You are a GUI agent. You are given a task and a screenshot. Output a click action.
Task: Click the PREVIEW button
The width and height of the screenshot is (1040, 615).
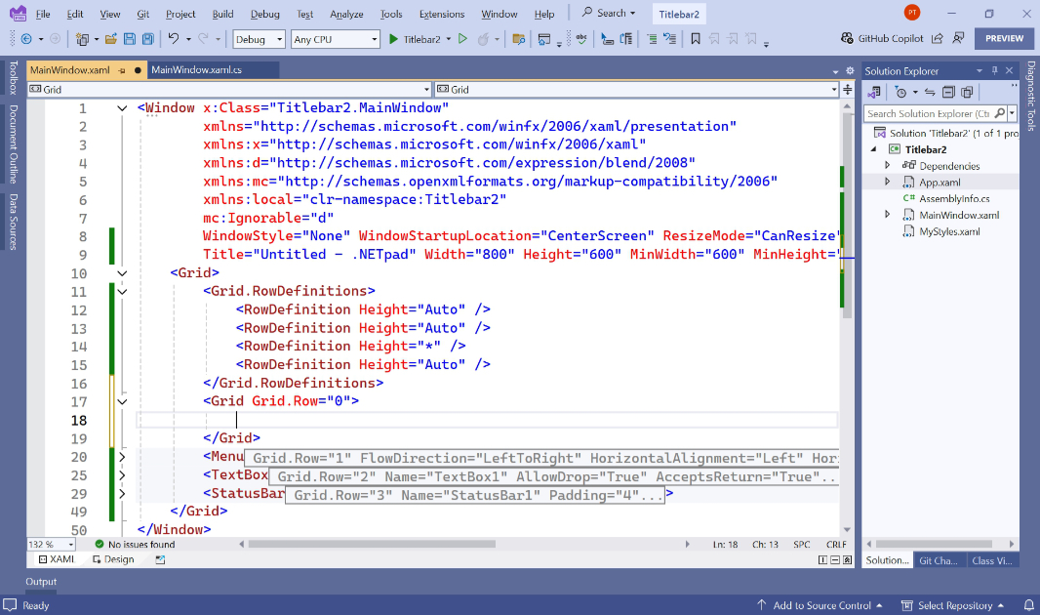[x=1004, y=38]
